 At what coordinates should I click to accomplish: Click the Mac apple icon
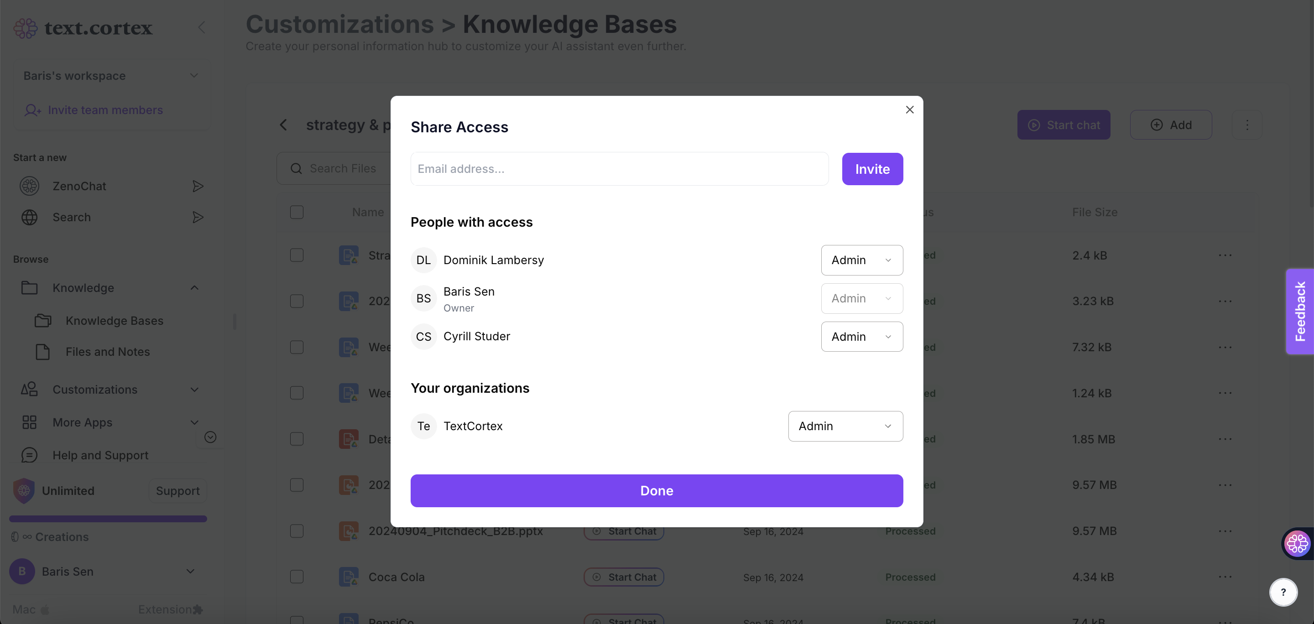44,610
